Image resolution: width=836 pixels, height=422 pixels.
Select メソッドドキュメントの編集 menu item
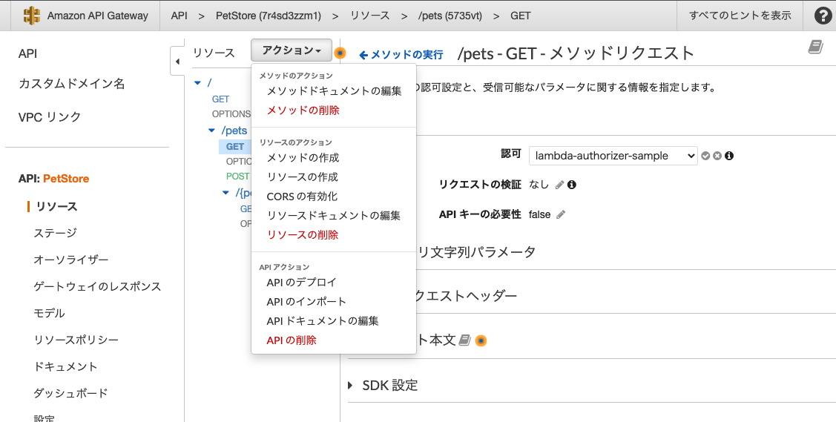point(334,91)
